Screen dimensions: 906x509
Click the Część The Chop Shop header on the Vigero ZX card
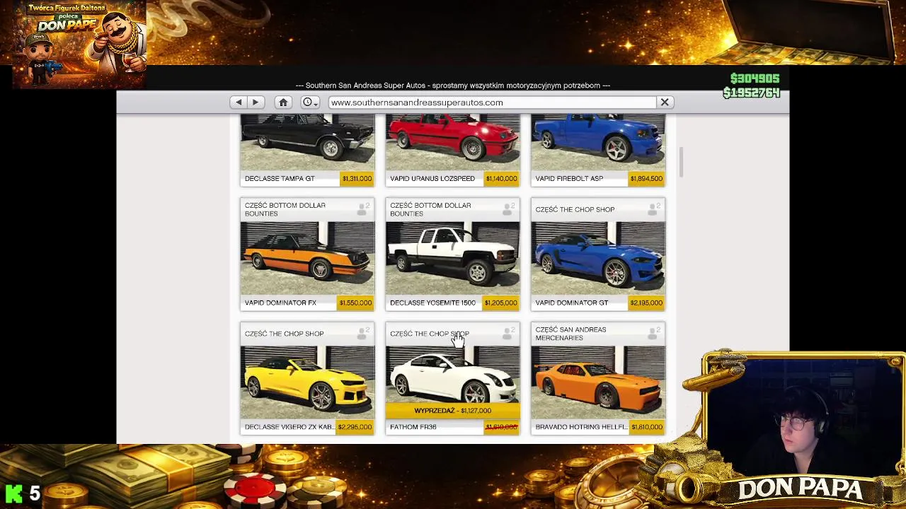click(284, 334)
